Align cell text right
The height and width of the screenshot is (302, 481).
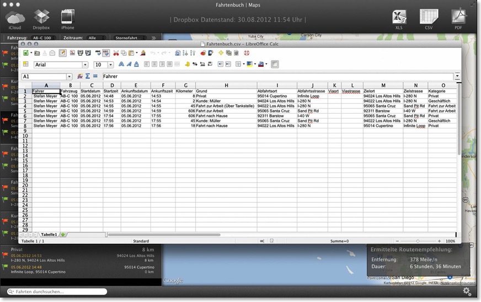coord(162,64)
